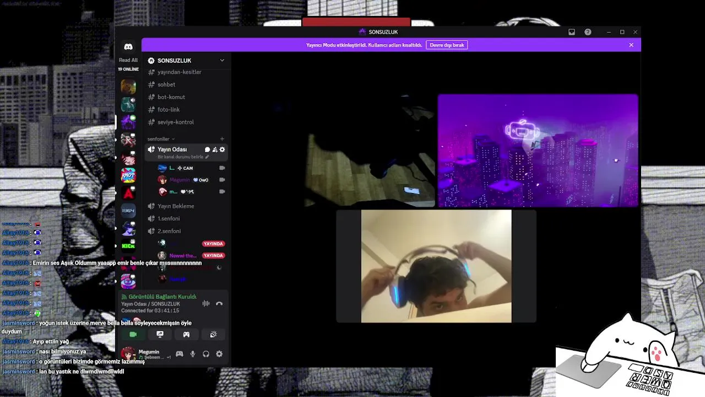Click first YAYINDA badge under 2.senfoni
The height and width of the screenshot is (397, 705).
click(213, 244)
